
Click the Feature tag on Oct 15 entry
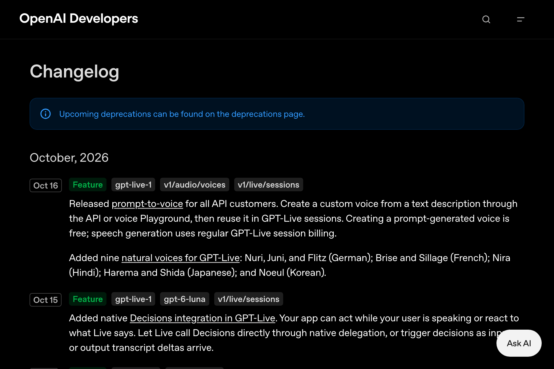tap(88, 299)
